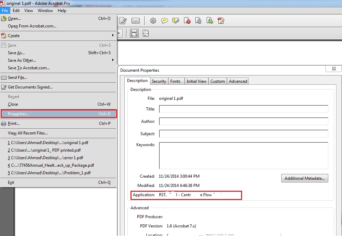The height and width of the screenshot is (236, 342).
Task: Open recent file original 1_ PDF printed.pdf
Action: click(58, 150)
